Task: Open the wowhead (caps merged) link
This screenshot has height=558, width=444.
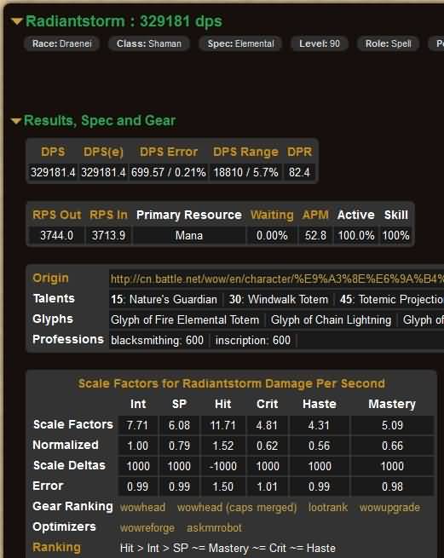Action: (237, 507)
